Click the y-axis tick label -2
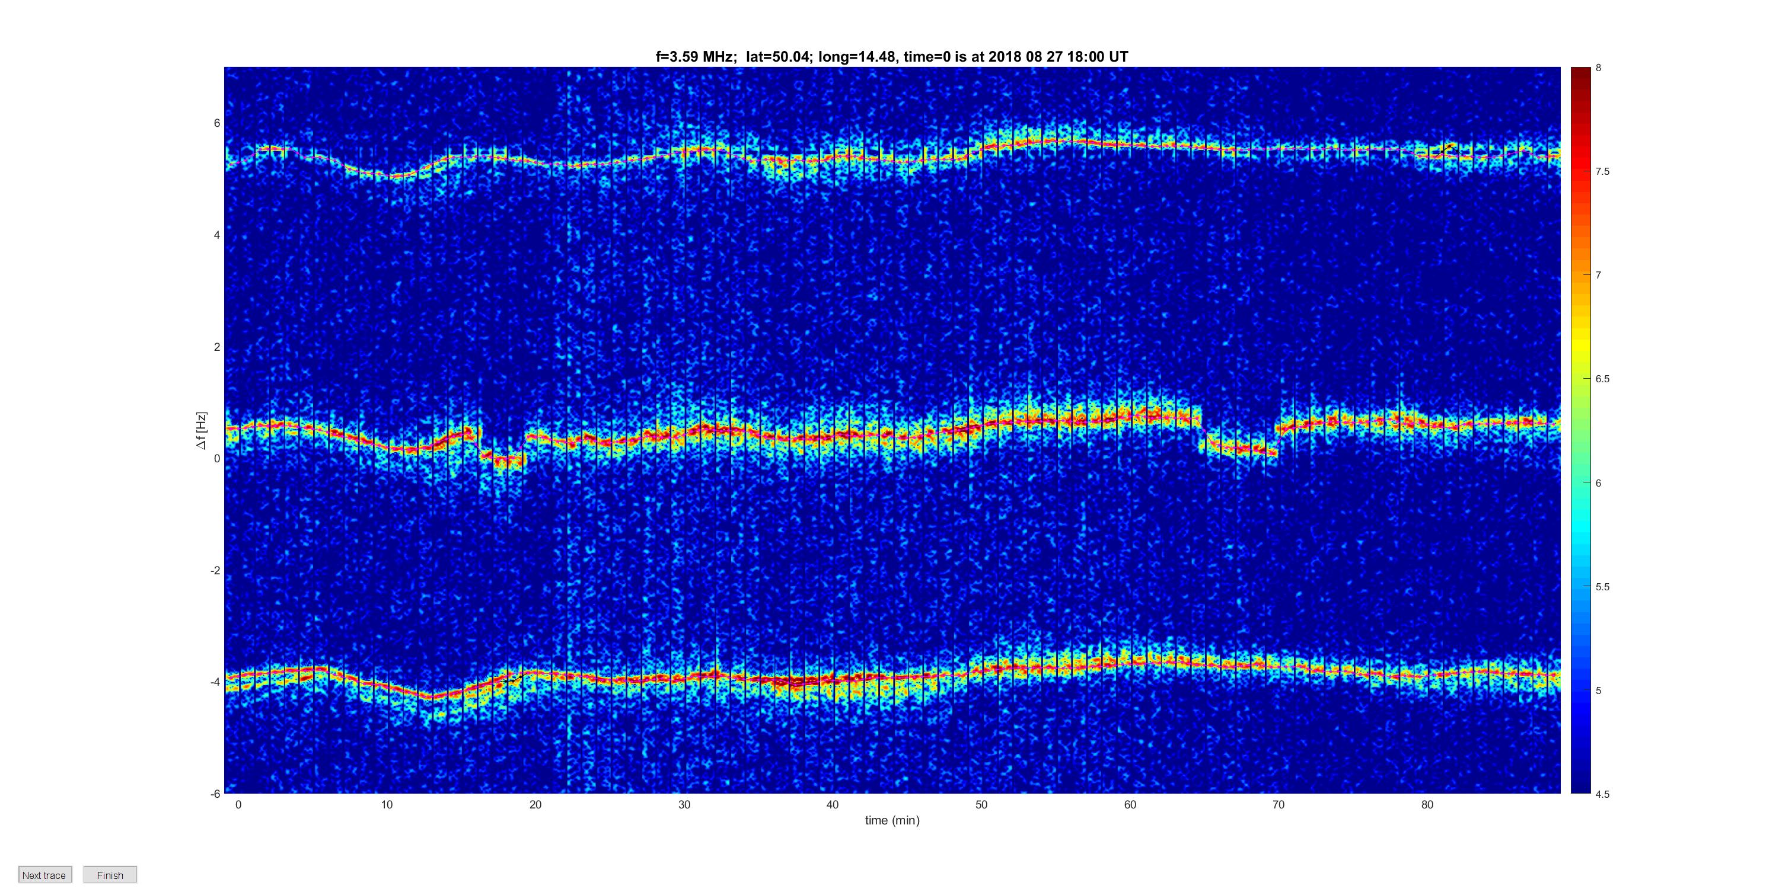 click(x=215, y=570)
